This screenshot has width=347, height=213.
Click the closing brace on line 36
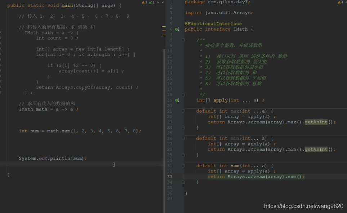(186, 193)
